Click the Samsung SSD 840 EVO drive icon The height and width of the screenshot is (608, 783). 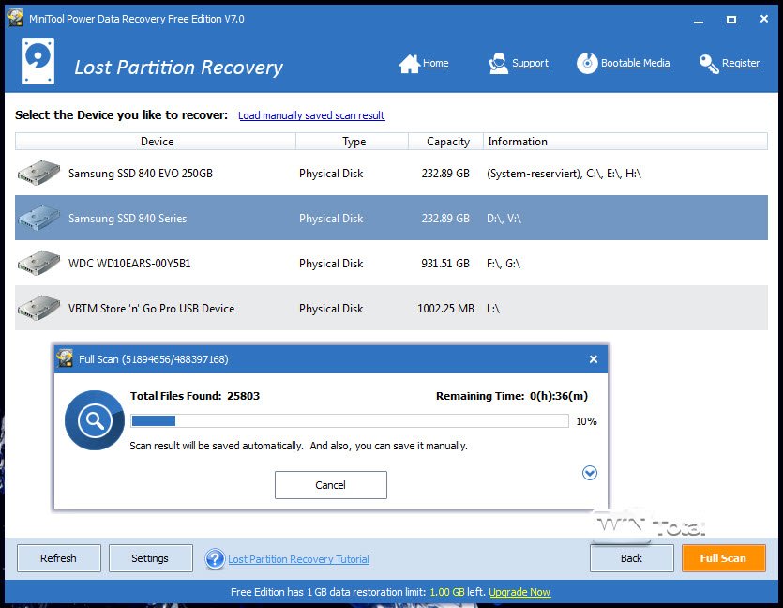point(38,173)
